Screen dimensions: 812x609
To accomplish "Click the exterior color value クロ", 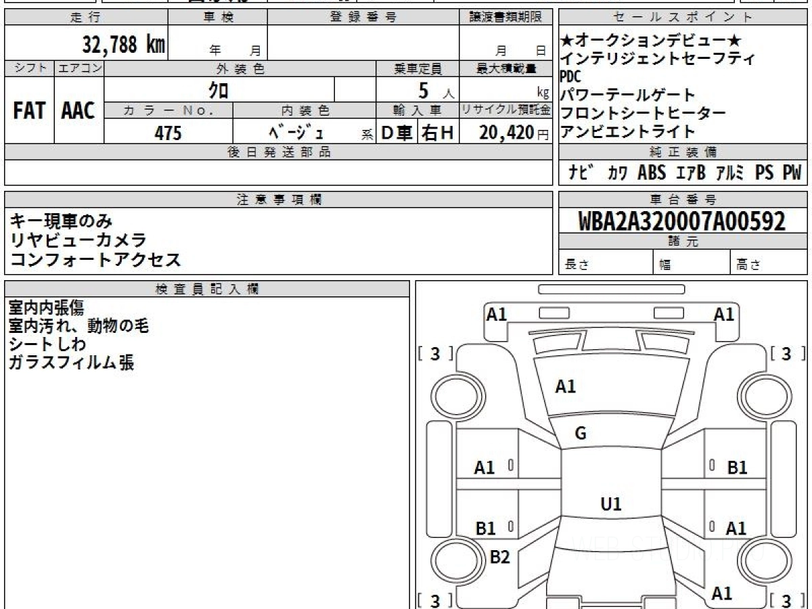I will coord(219,89).
